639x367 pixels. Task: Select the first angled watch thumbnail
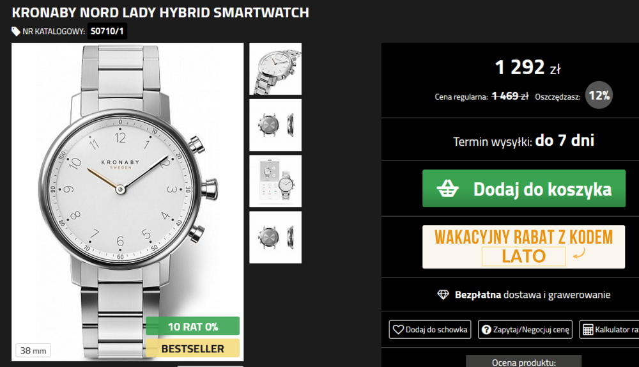pos(275,69)
